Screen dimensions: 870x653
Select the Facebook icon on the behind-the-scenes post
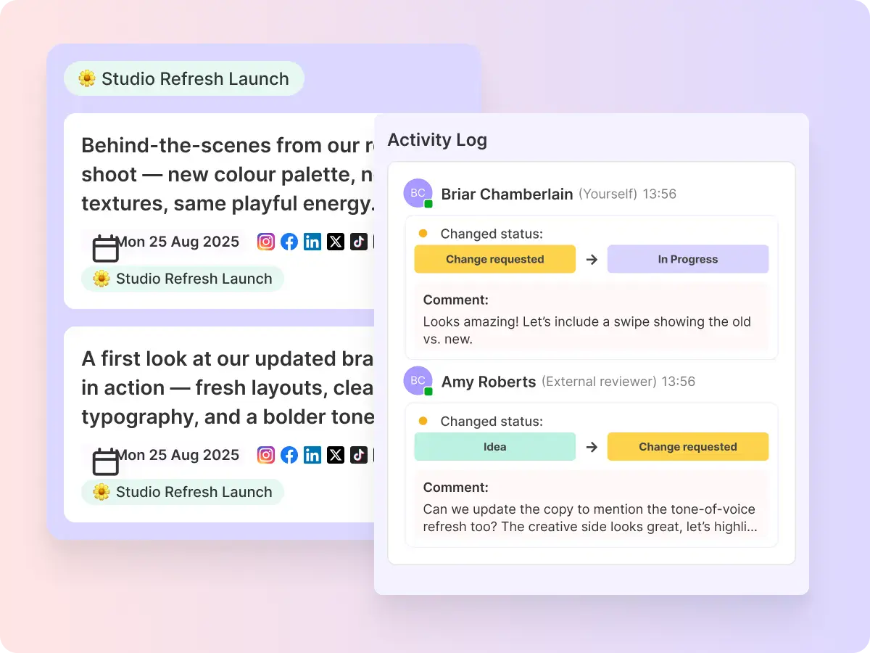click(x=289, y=242)
